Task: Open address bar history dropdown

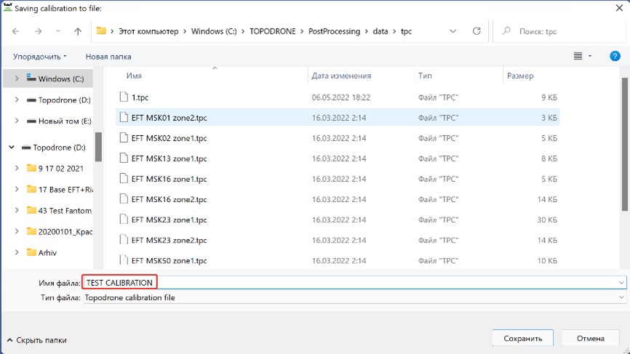Action: point(452,31)
